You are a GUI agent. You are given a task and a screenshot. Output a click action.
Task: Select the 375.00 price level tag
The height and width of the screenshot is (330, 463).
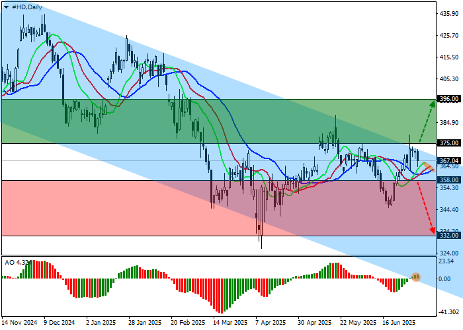[449, 143]
